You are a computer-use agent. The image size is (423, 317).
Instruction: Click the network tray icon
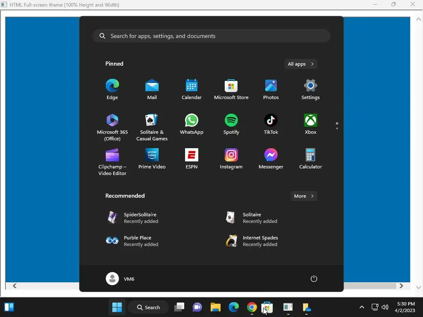[375, 307]
